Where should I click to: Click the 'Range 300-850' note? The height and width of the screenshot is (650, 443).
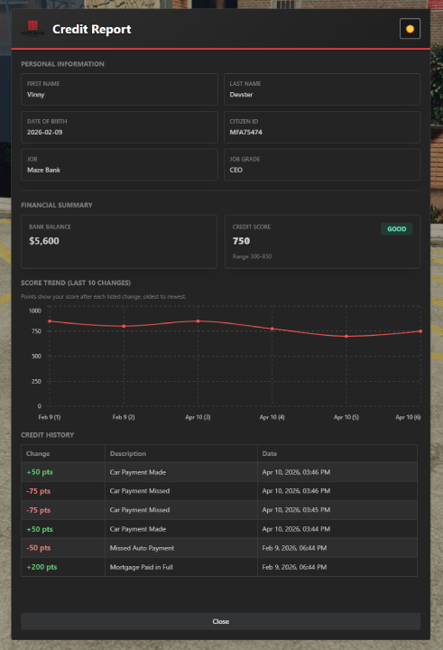click(x=252, y=256)
